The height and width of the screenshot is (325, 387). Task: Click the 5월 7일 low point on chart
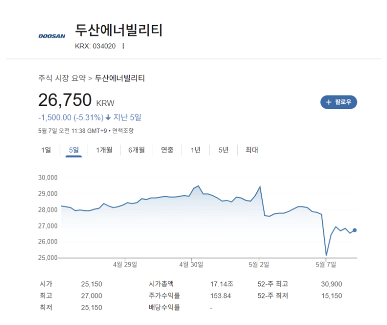tap(326, 255)
